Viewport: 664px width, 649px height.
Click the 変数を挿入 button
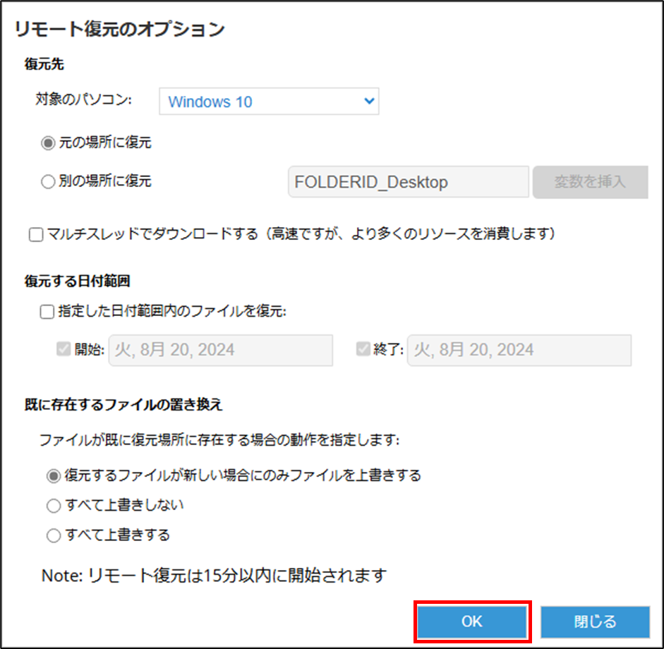pyautogui.click(x=591, y=182)
